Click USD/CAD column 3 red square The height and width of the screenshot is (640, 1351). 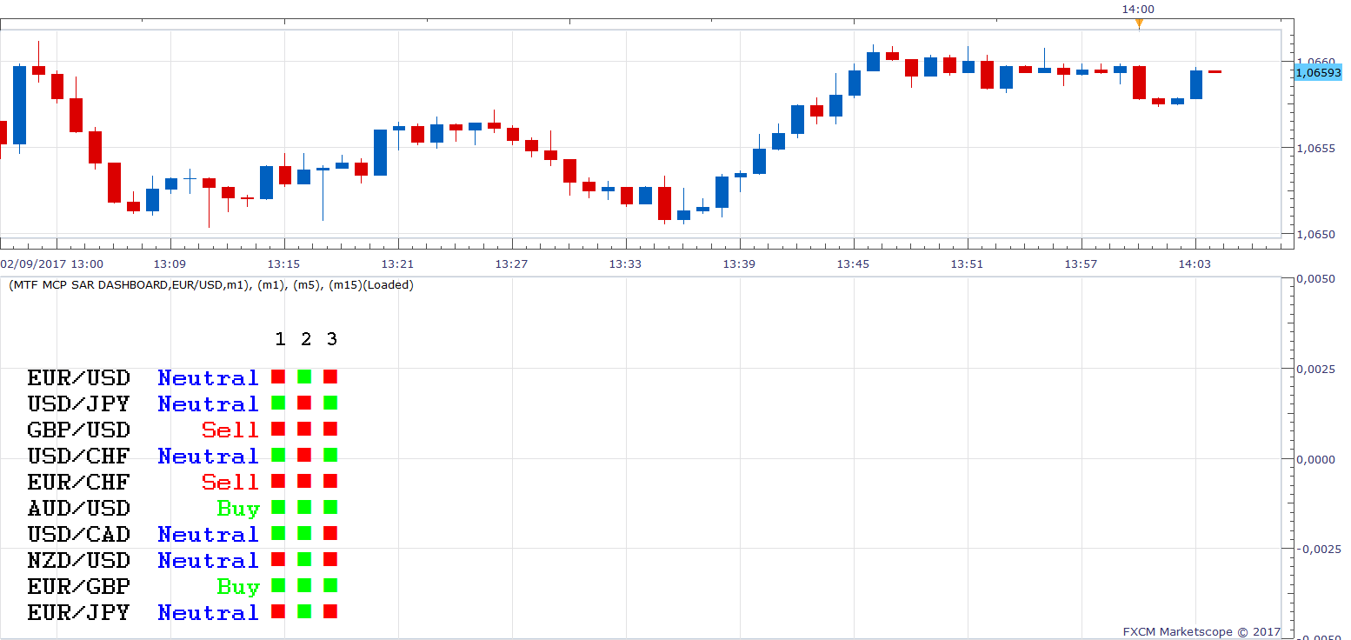point(330,533)
